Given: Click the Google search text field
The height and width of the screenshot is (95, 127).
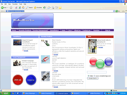Looking at the screenshot, I should pos(97,72).
